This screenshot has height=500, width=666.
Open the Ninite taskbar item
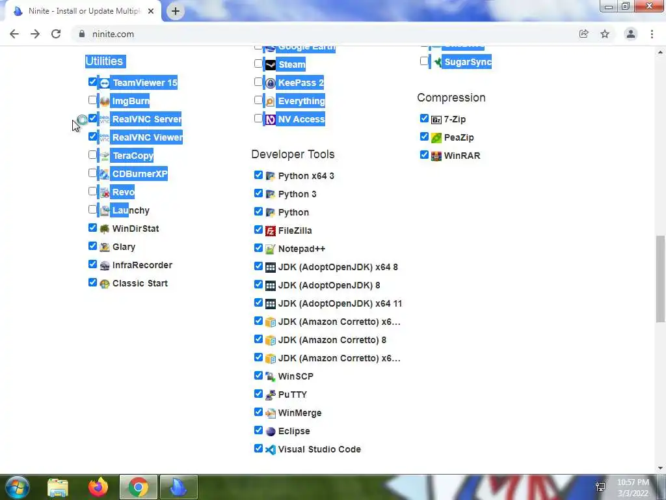179,487
